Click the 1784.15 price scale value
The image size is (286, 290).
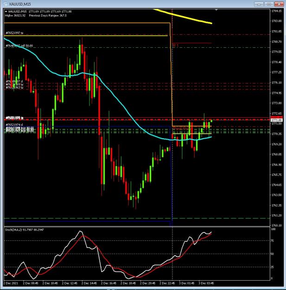pyautogui.click(x=276, y=11)
